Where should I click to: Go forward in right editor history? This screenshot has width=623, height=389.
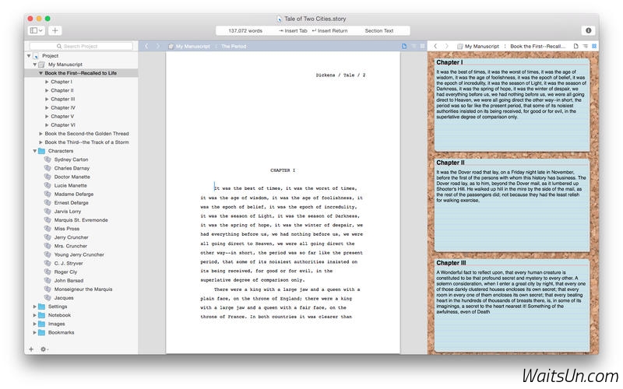coord(446,46)
